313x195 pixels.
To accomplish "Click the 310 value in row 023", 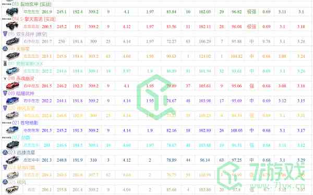I will [x=93, y=160].
